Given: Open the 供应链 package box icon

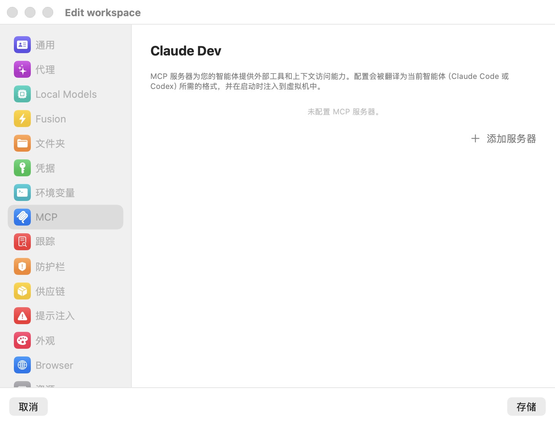Looking at the screenshot, I should 22,291.
